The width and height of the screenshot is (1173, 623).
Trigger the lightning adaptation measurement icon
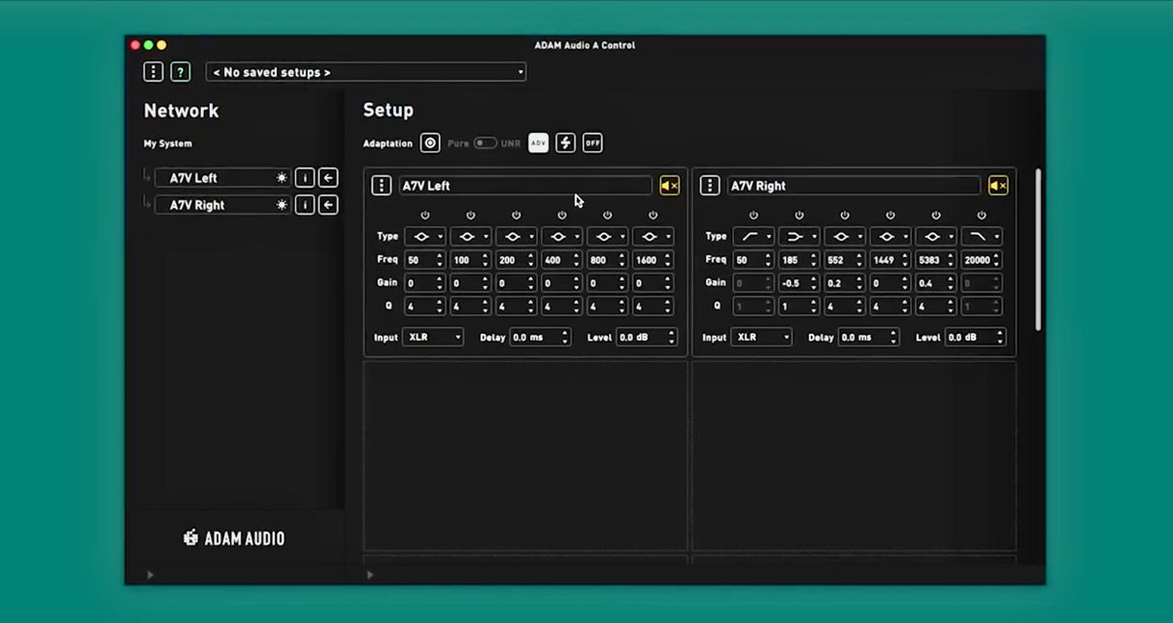coord(565,143)
